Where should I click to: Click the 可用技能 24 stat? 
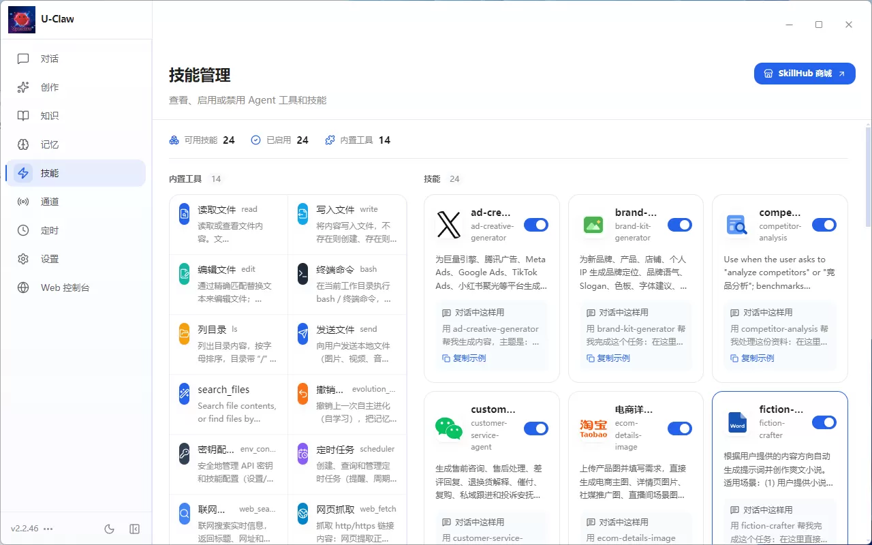(202, 140)
